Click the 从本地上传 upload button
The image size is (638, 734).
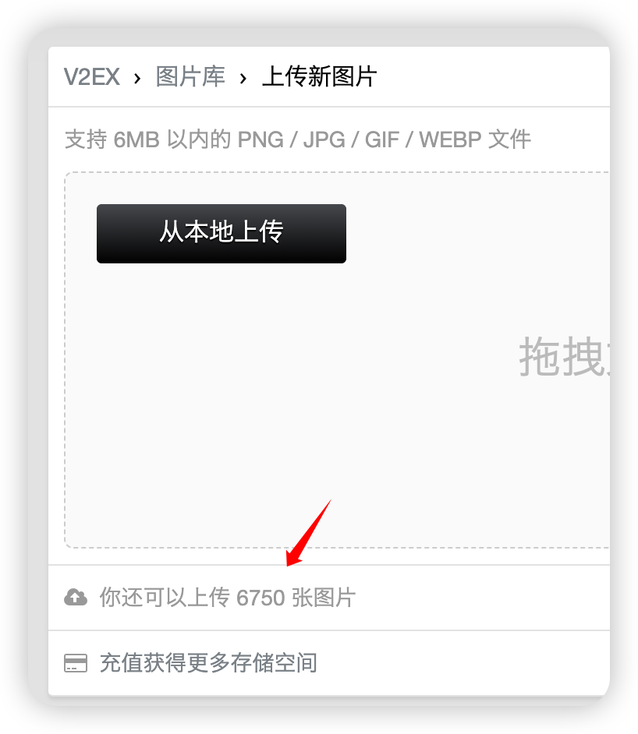pyautogui.click(x=222, y=234)
